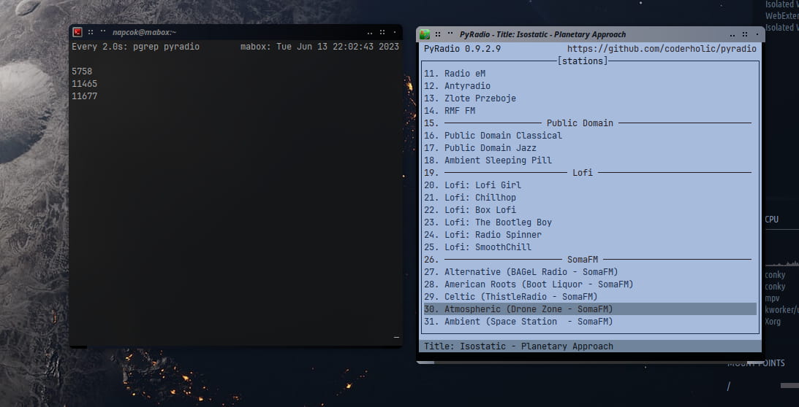Click the CPU label in the desktop panel

pyautogui.click(x=771, y=220)
